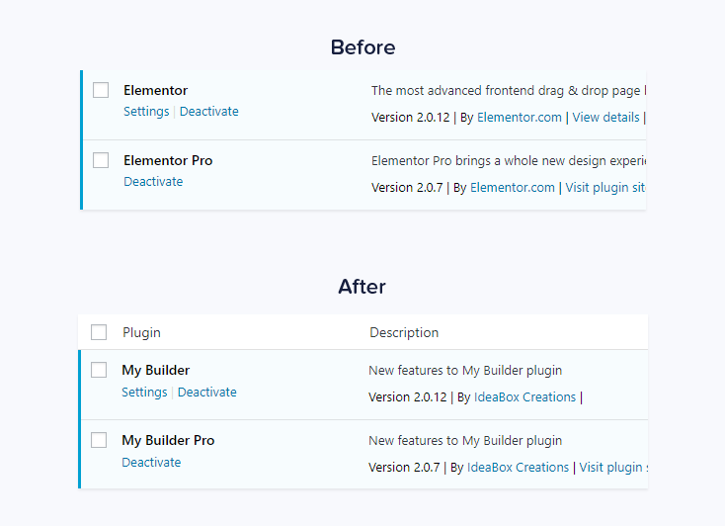The width and height of the screenshot is (725, 526).
Task: Visit plugin site for My Builder Pro
Action: pos(613,468)
